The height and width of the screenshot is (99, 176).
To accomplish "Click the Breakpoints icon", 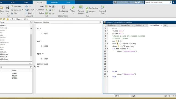I will coord(63,7).
